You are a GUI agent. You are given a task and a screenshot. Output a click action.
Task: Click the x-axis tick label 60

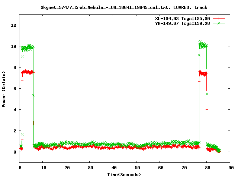[x=161, y=168]
